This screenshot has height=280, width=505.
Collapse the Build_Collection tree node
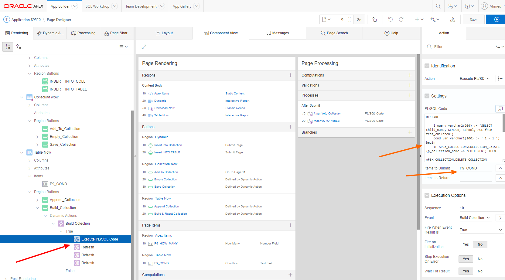click(37, 208)
